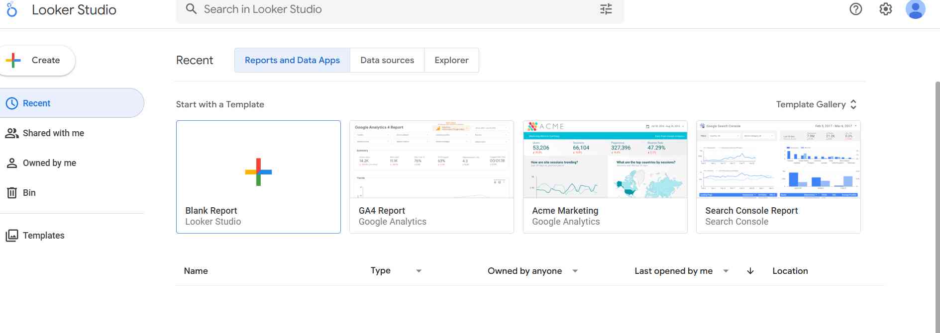Click the sort direction arrow icon

(x=750, y=271)
